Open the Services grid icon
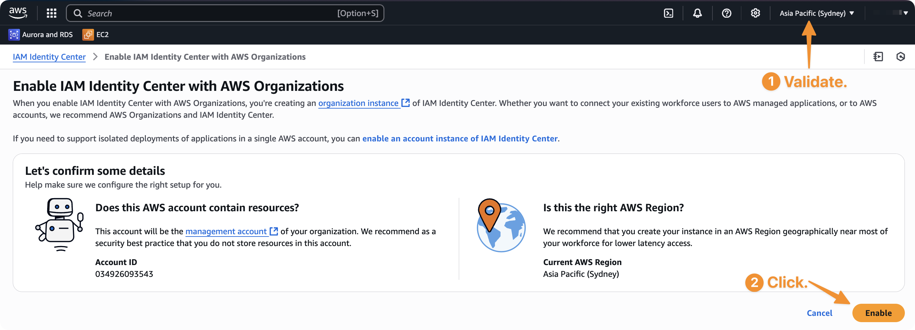The height and width of the screenshot is (330, 915). [x=51, y=13]
